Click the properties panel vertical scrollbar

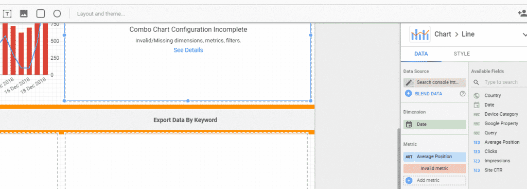tap(399, 158)
